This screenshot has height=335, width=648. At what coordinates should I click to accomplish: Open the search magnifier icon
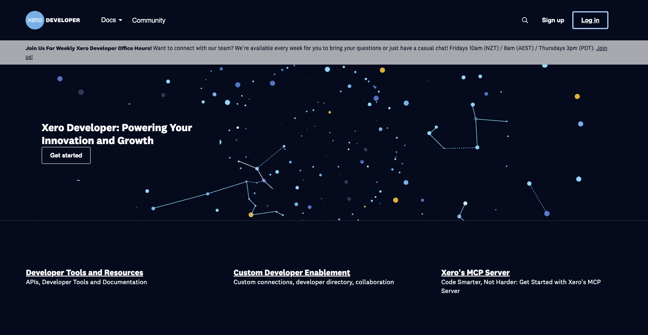click(x=525, y=20)
